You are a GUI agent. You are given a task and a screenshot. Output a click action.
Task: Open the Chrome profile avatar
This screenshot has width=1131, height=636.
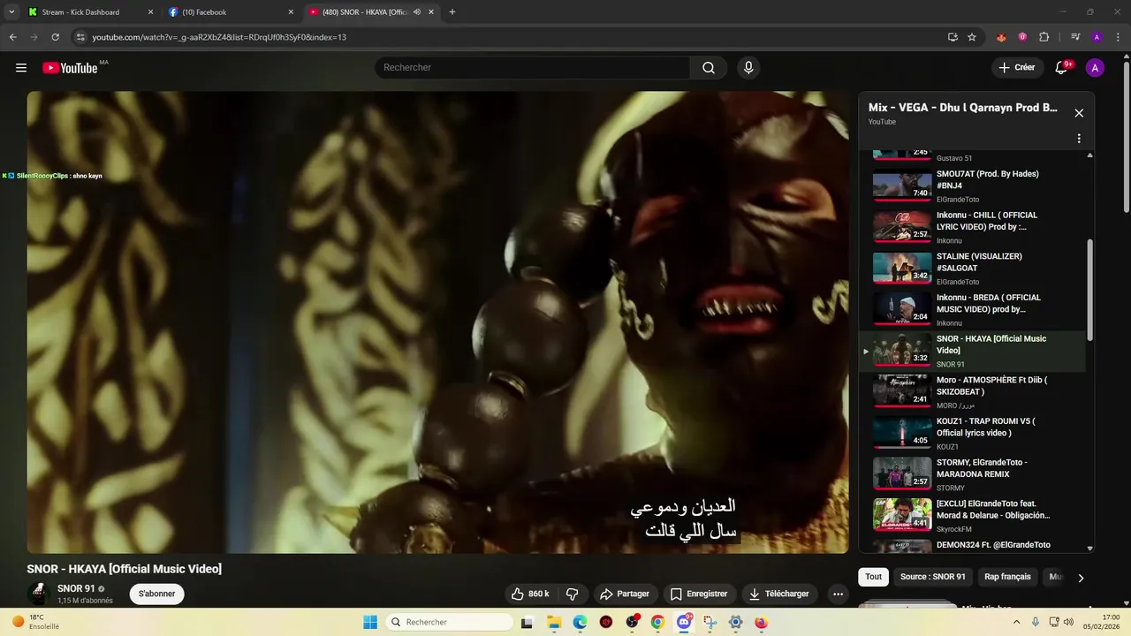(1097, 37)
